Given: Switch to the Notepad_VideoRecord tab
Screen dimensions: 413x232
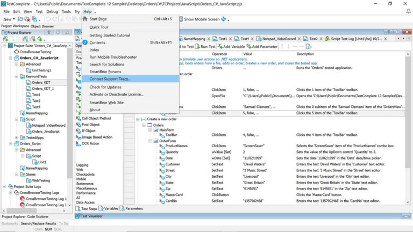Looking at the screenshot, I should tap(279, 39).
